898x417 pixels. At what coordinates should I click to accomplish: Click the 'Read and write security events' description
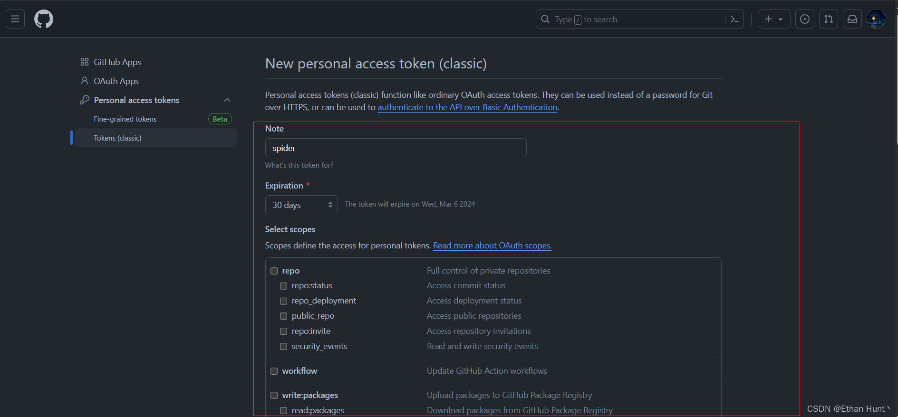tap(483, 346)
